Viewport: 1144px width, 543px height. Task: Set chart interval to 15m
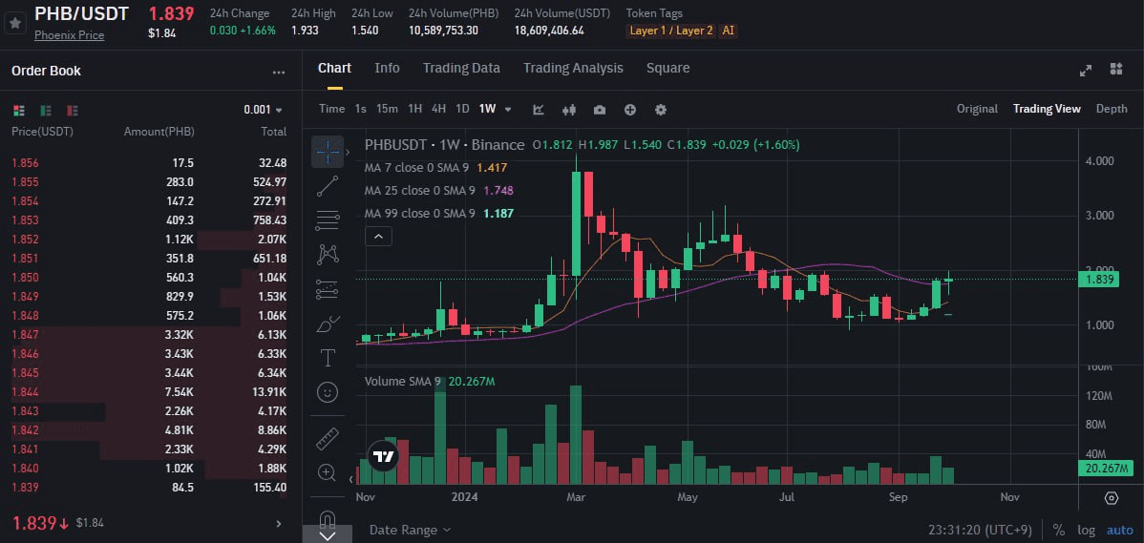pyautogui.click(x=387, y=109)
